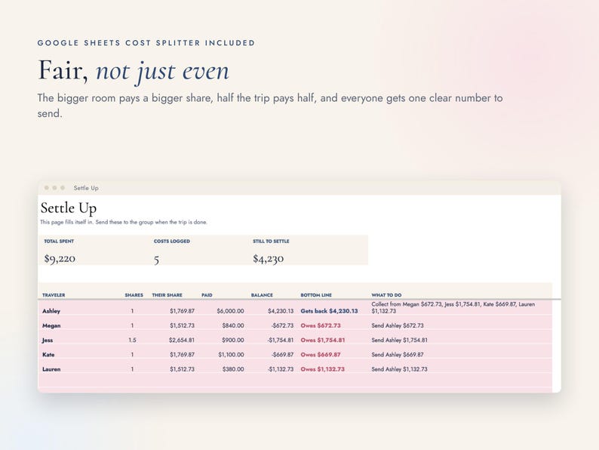Click Ashley's share amount $1,769.87

(x=182, y=311)
